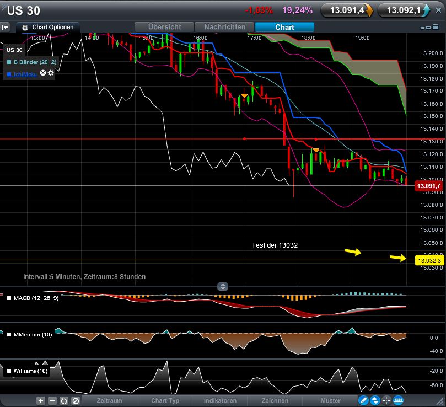This screenshot has width=446, height=407.
Task: Click the refresh chart icon
Action: [x=64, y=401]
